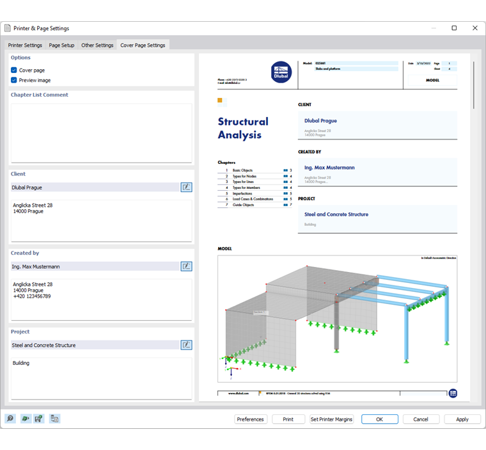This screenshot has height=450, width=486.
Task: Click the 'Ing. Max Mustermann' name field
Action: tap(95, 266)
